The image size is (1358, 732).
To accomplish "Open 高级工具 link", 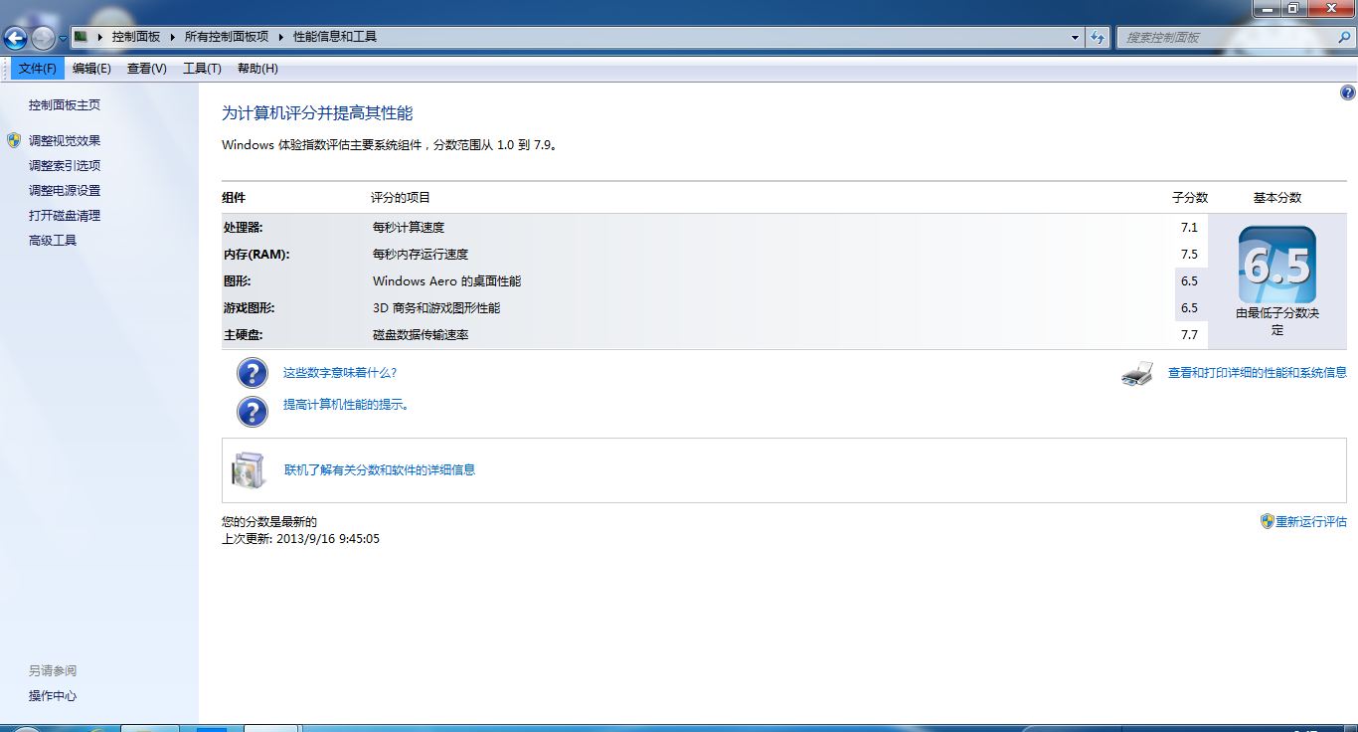I will [x=53, y=240].
